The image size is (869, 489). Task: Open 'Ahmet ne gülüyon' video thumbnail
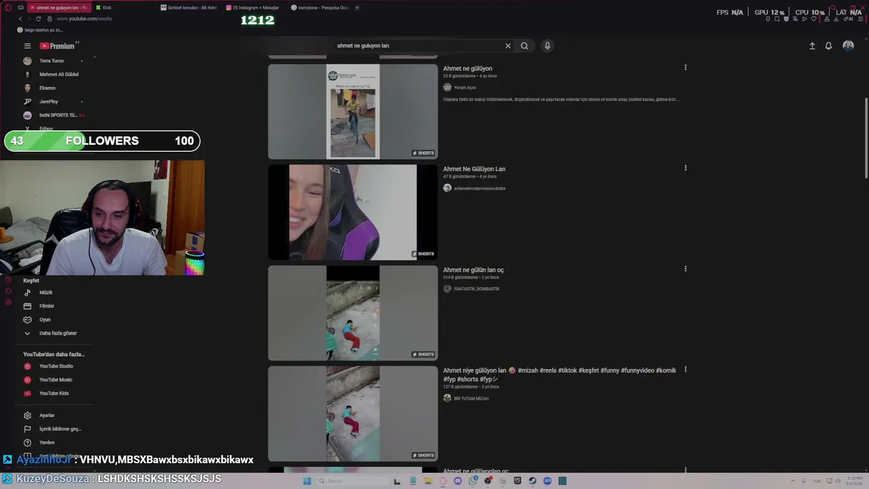coord(353,111)
